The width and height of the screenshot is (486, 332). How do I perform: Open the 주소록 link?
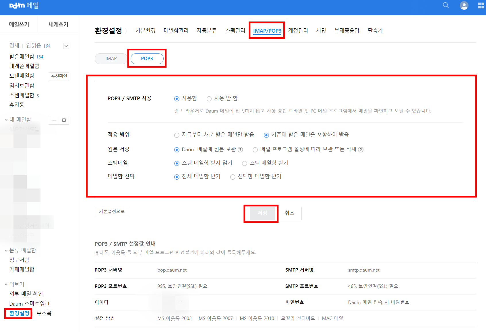[44, 313]
